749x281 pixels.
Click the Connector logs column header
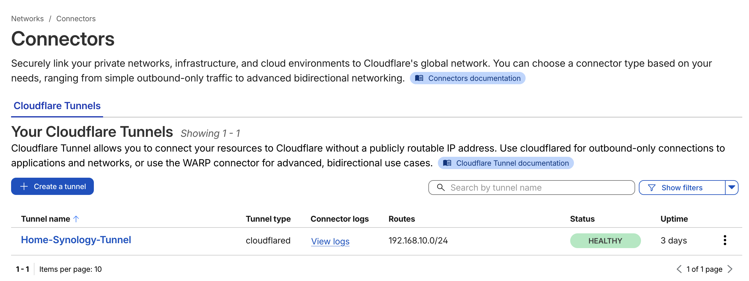click(x=340, y=219)
